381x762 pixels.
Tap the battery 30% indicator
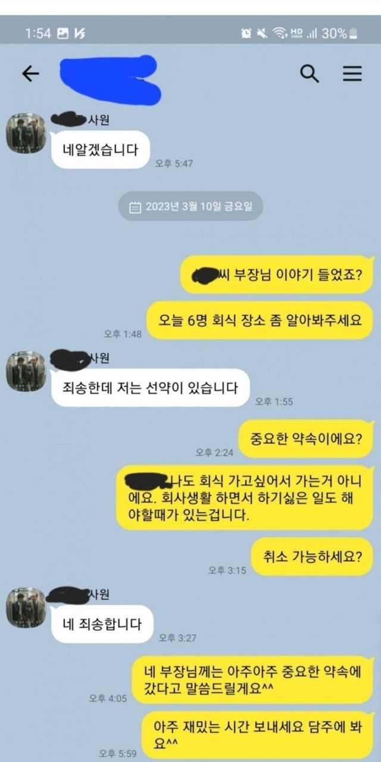[x=341, y=33]
